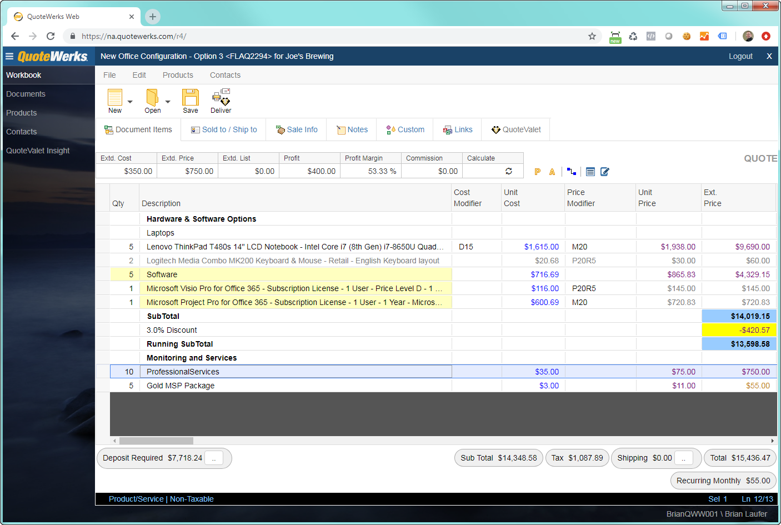This screenshot has height=525, width=781.
Task: Click the blue connected-squares icon above the grid
Action: (x=571, y=171)
